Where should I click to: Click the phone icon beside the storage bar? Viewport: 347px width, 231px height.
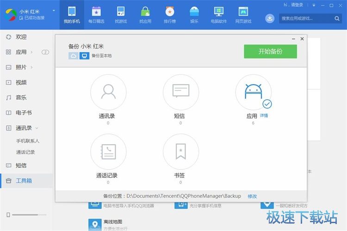pyautogui.click(x=8, y=215)
